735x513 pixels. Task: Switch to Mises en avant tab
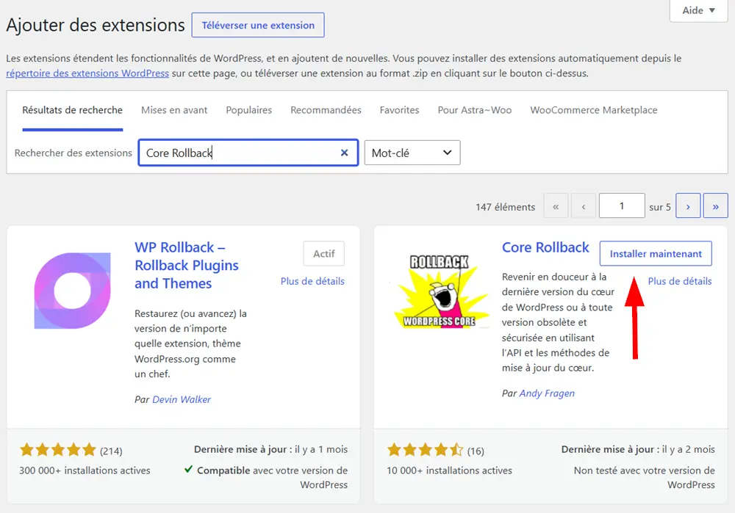(174, 110)
